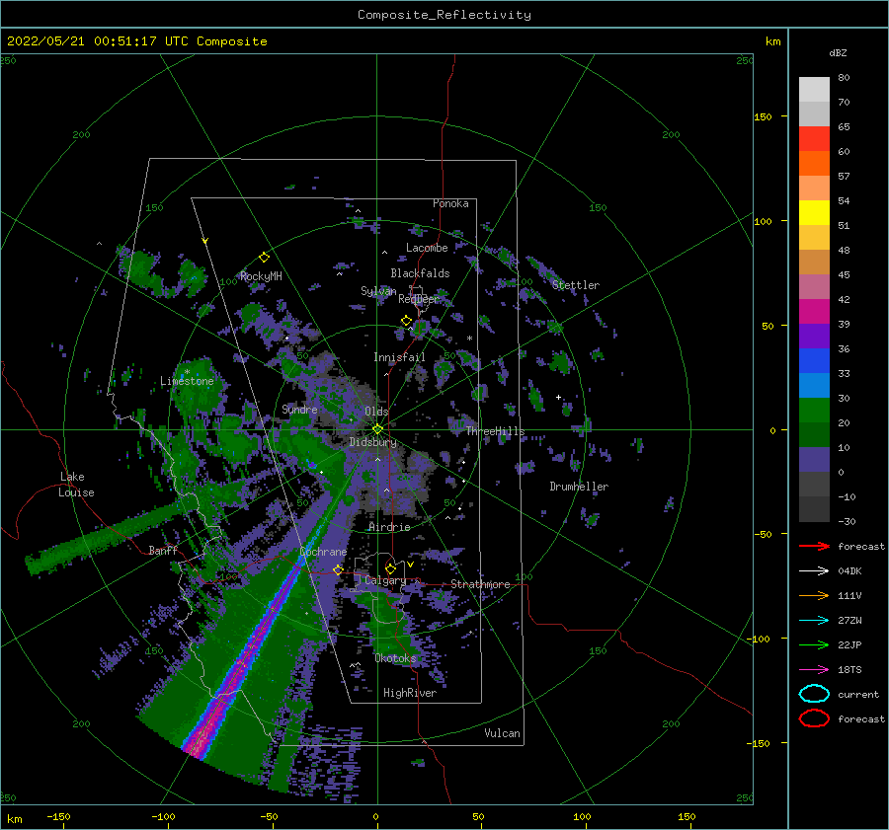The image size is (889, 830).
Task: Click the yellow diamond marker below Cochrane
Action: [338, 569]
